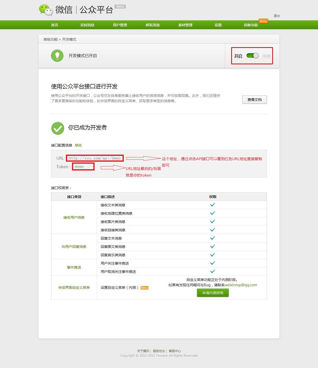The height and width of the screenshot is (368, 318).
Task: Select the 关闭 label beside switch
Action: click(x=266, y=56)
